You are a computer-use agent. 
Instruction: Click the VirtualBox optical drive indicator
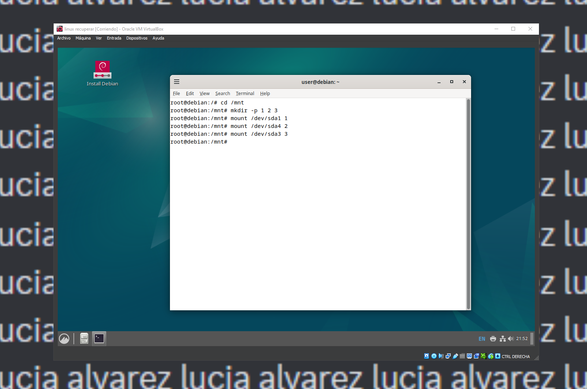point(434,356)
